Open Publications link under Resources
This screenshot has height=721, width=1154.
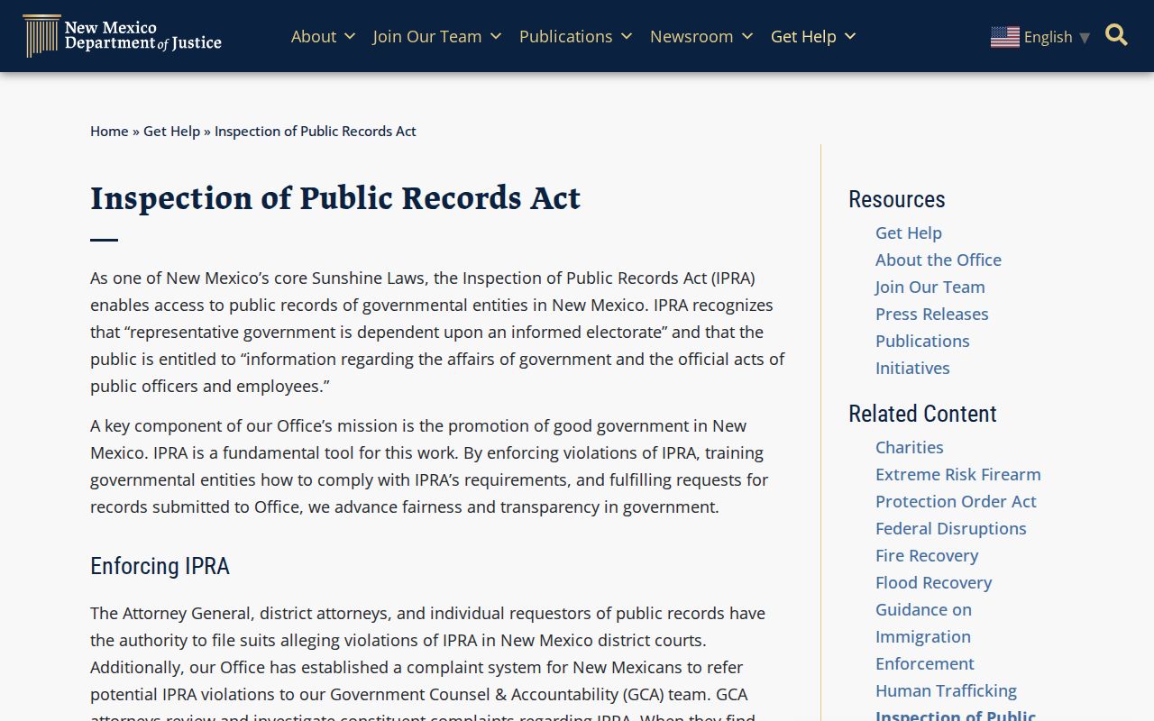pos(922,341)
